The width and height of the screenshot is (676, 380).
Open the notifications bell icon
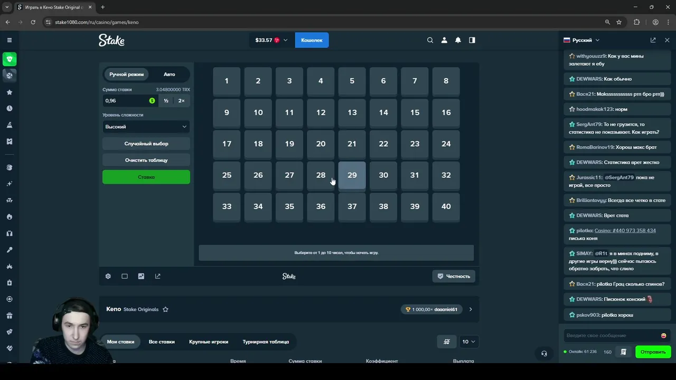tap(458, 40)
